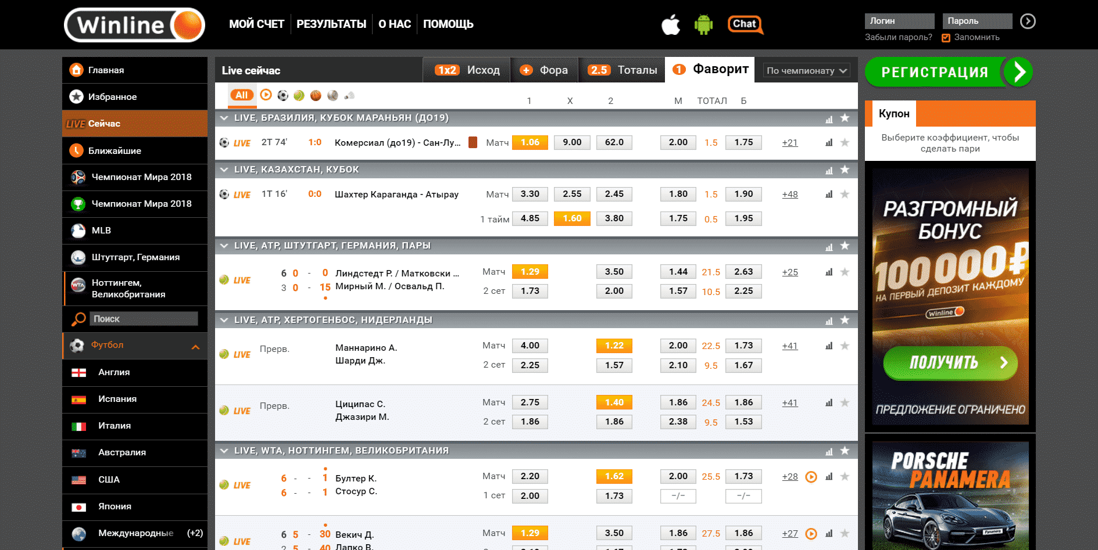
Task: Favorite the Маннарино - Шарди match star
Action: 845,346
